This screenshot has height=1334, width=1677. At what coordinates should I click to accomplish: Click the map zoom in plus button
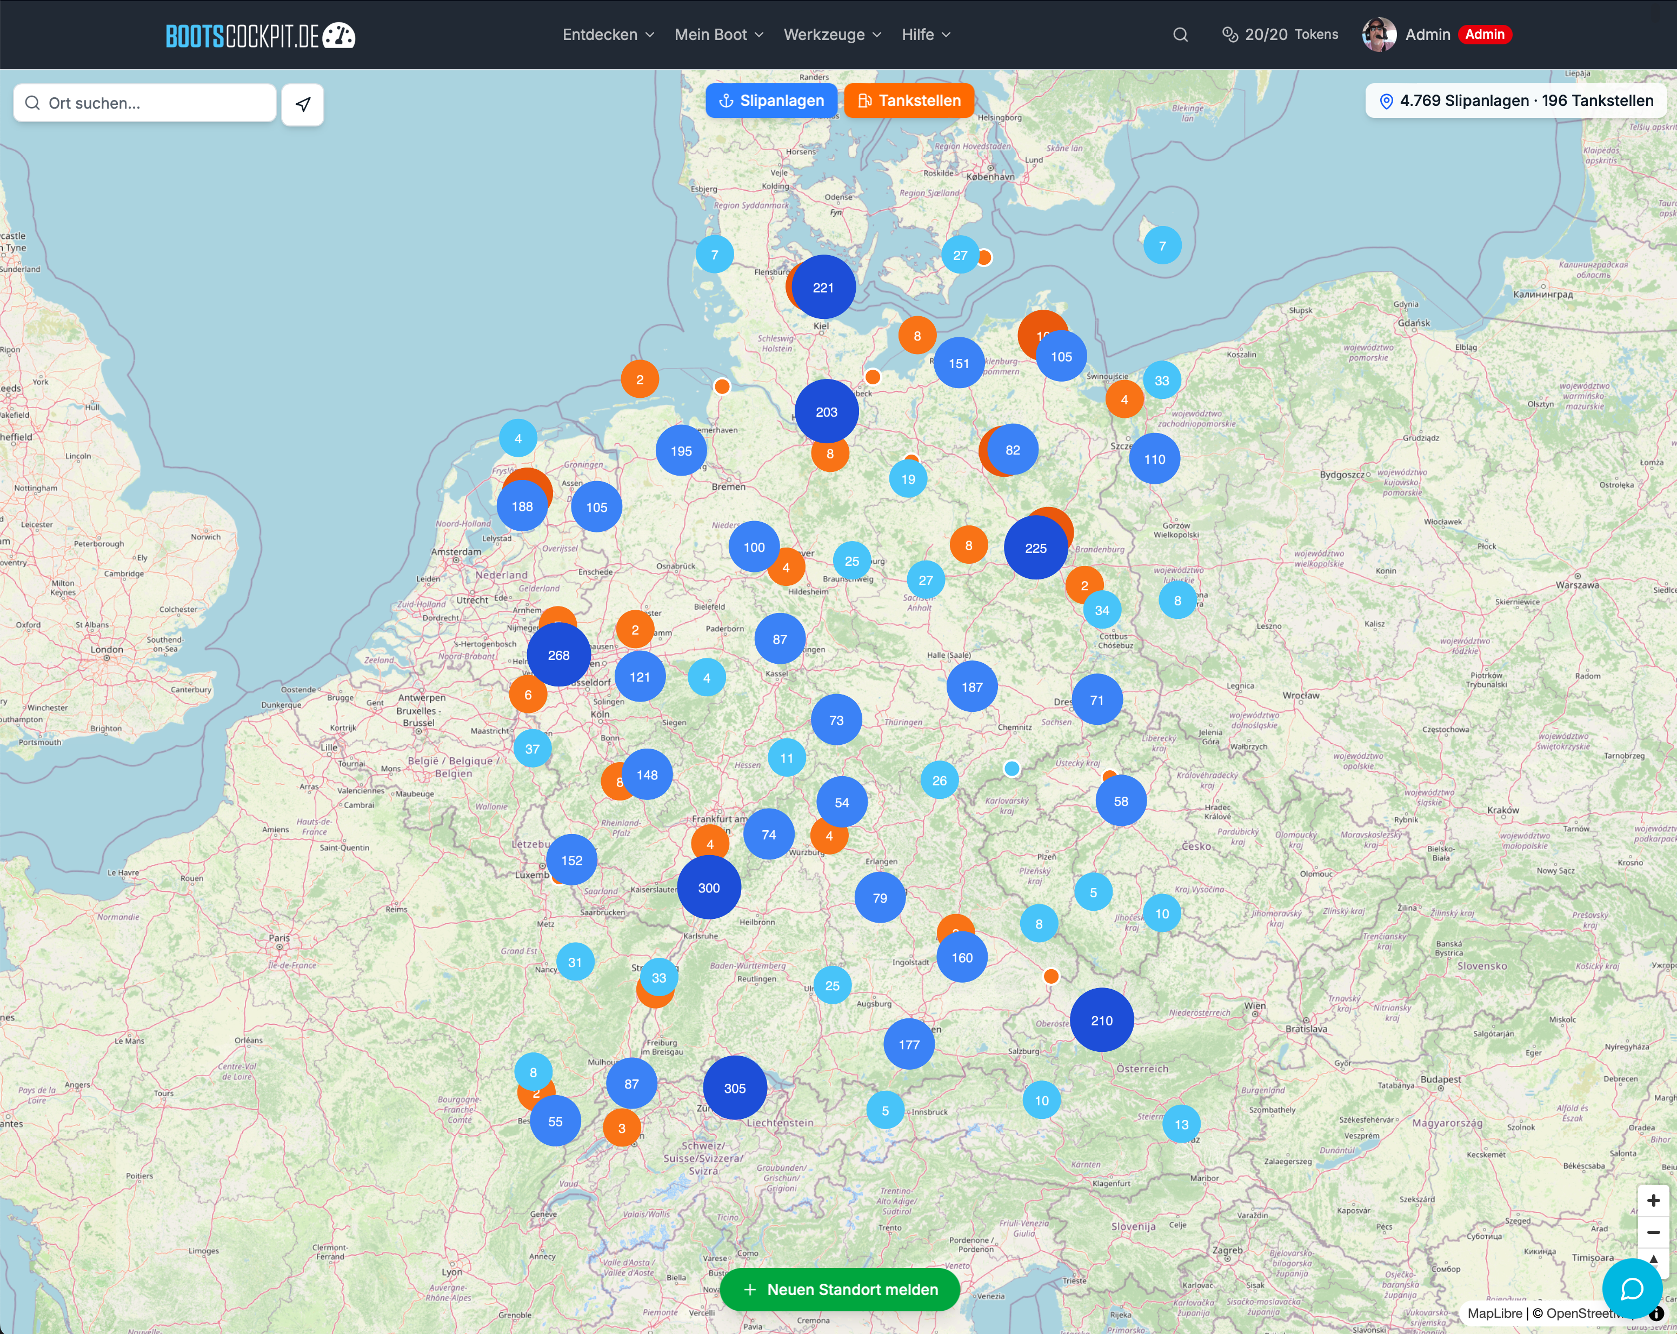1653,1200
